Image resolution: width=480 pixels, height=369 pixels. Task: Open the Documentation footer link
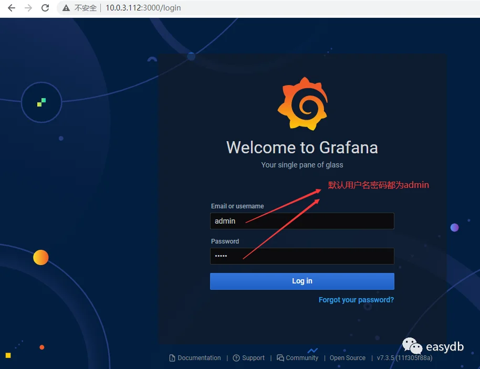199,357
